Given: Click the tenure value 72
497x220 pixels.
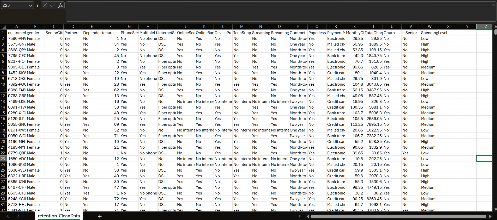Looking at the screenshot, I should point(111,199).
